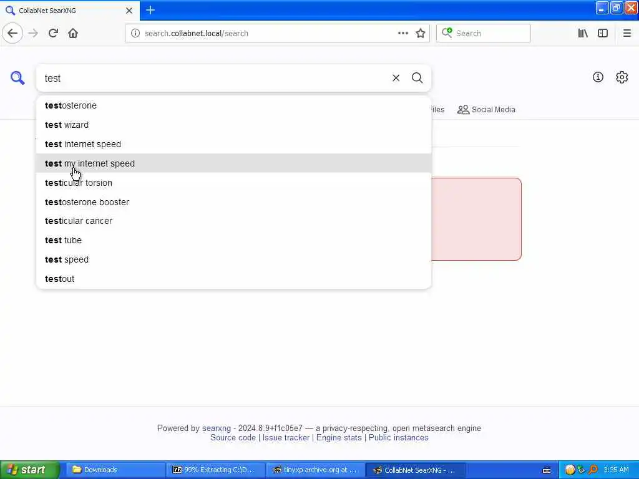Open the searxng link in footer
639x479 pixels.
tap(217, 428)
